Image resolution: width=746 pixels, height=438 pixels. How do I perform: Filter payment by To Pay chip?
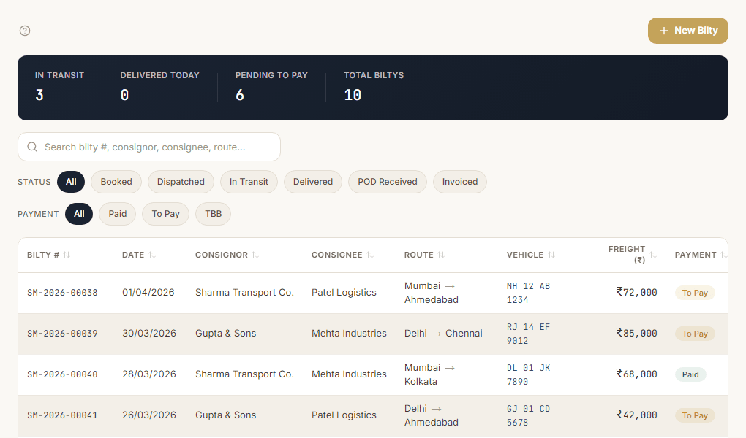pyautogui.click(x=165, y=214)
